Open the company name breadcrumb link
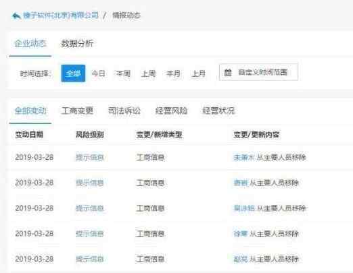This screenshot has height=273, width=353. tap(61, 16)
